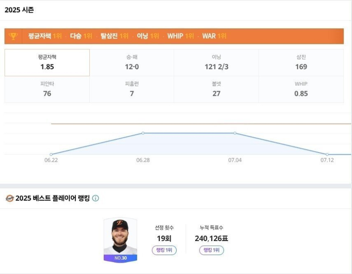Select the WHIP stat cell showing 0.85
Screen dimensions: 352x274
coord(301,89)
